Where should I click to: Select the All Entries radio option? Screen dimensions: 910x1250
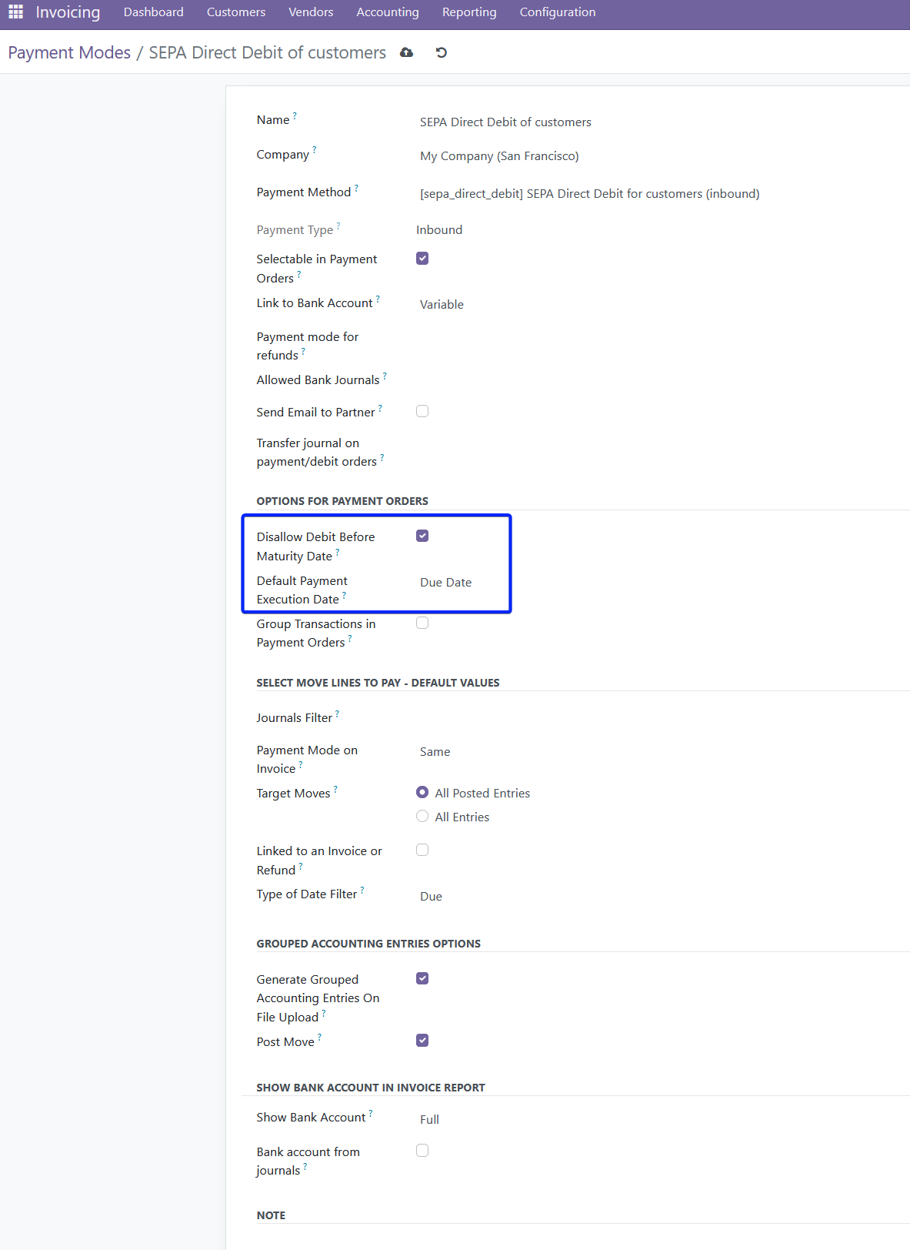pos(422,817)
